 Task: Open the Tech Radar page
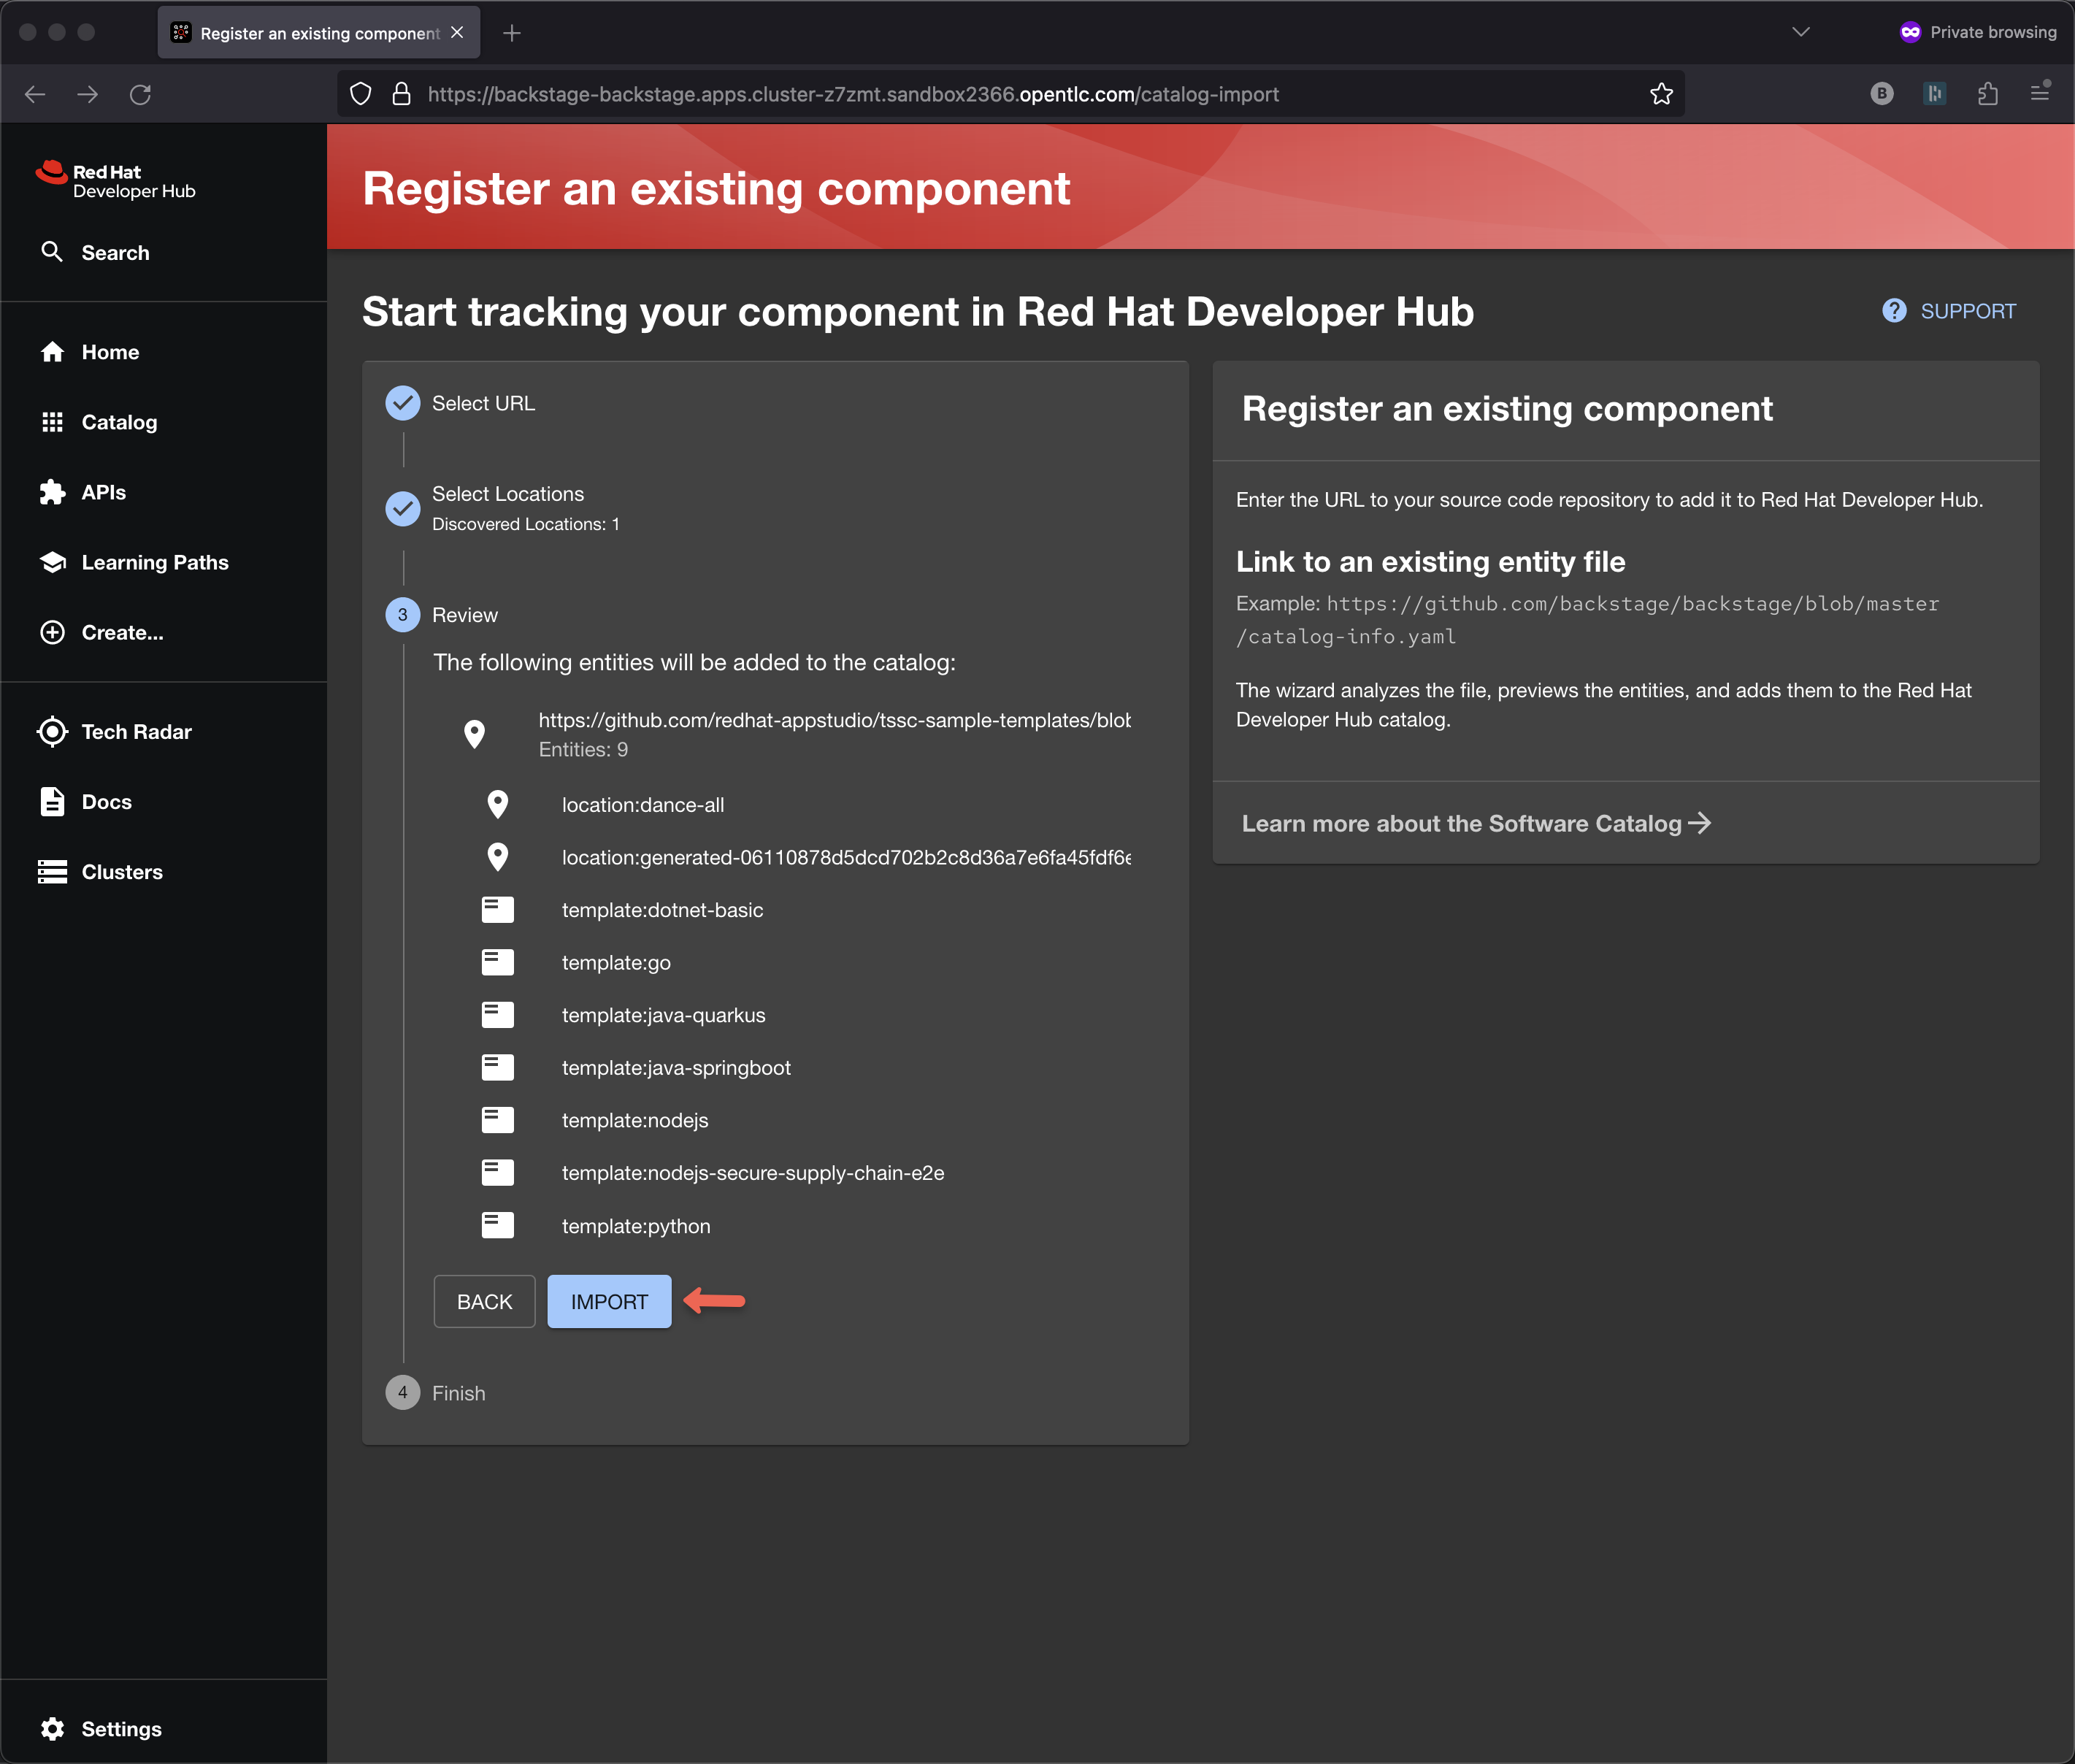[136, 732]
